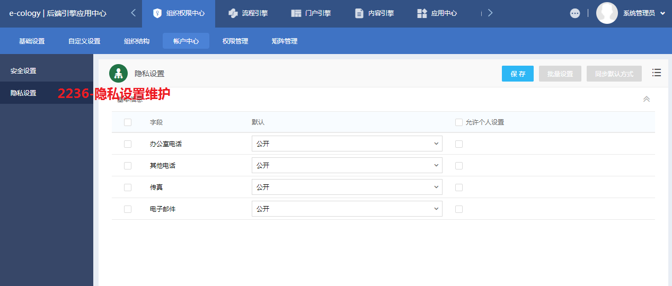Check the 办公室电话 row checkbox
The height and width of the screenshot is (286, 672).
pos(128,144)
